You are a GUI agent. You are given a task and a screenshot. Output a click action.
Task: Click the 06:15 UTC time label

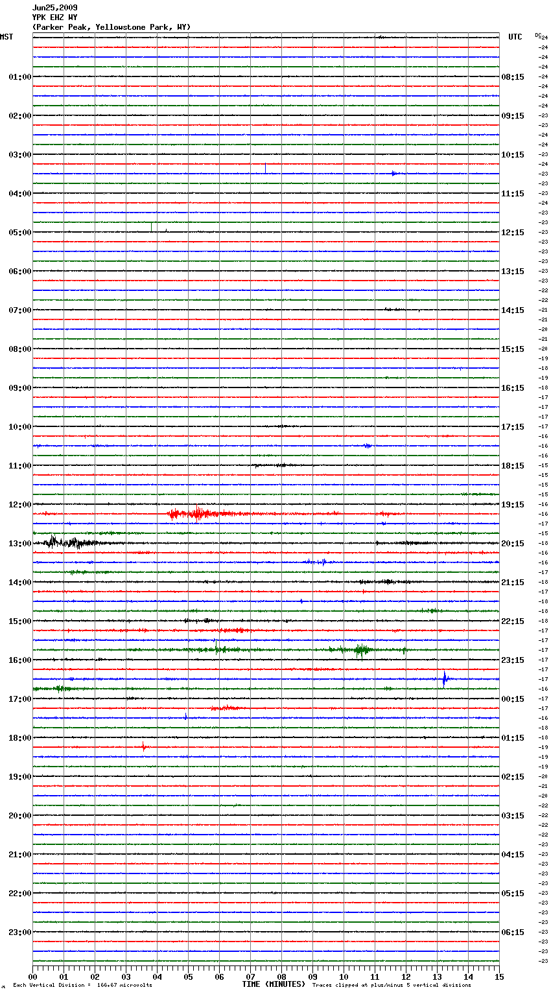[x=513, y=932]
